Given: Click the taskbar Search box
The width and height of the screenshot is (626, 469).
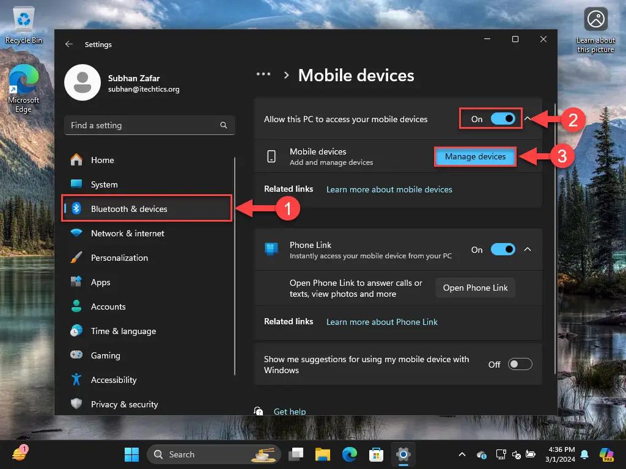Looking at the screenshot, I should [214, 454].
